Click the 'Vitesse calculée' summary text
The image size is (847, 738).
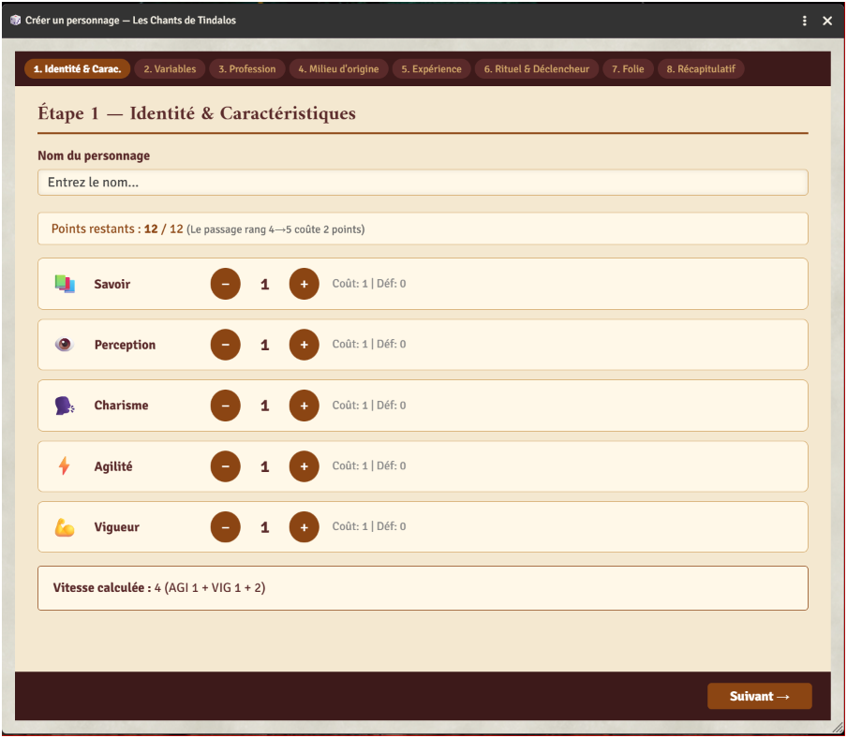pyautogui.click(x=159, y=587)
